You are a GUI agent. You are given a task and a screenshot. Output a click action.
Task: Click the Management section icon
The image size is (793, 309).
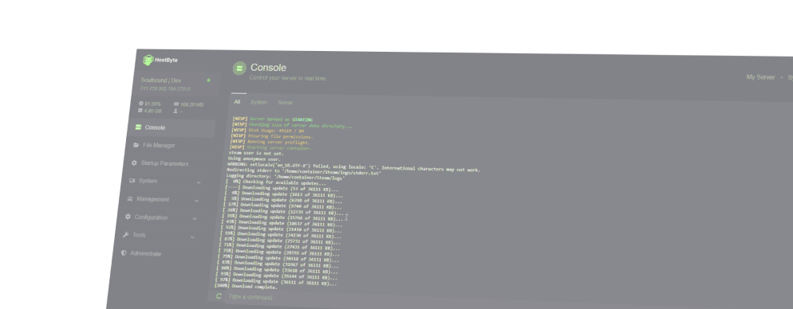coord(130,199)
